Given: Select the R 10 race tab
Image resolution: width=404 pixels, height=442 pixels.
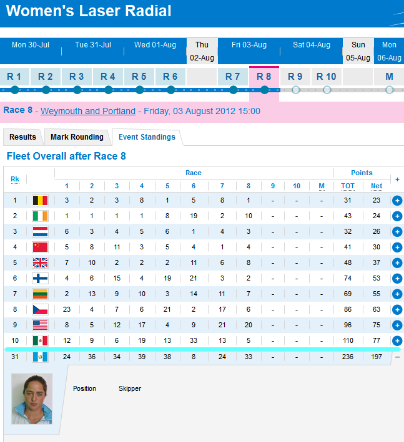Looking at the screenshot, I should pos(327,77).
